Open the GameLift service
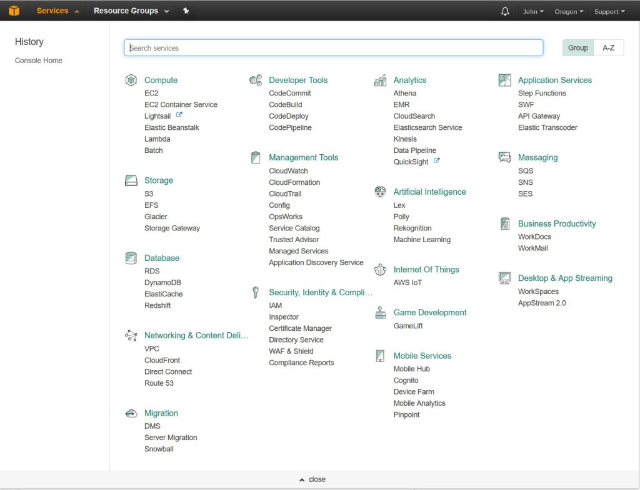This screenshot has height=490, width=640. pyautogui.click(x=408, y=326)
